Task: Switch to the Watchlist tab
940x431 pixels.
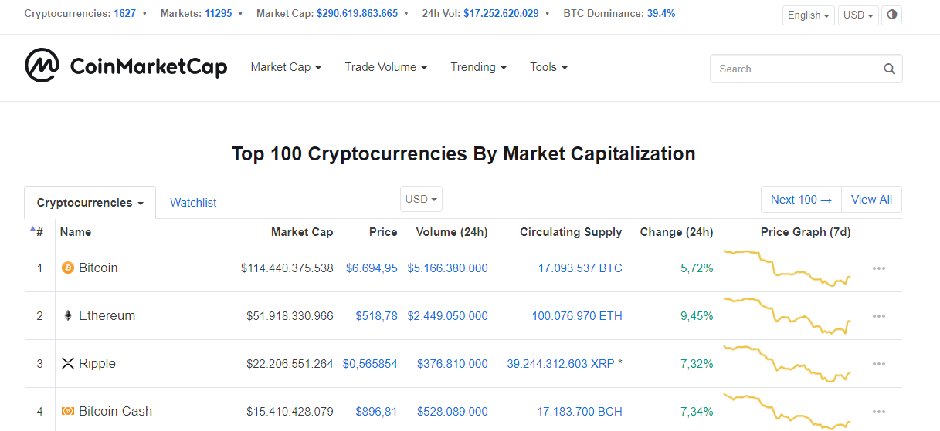Action: [x=193, y=203]
